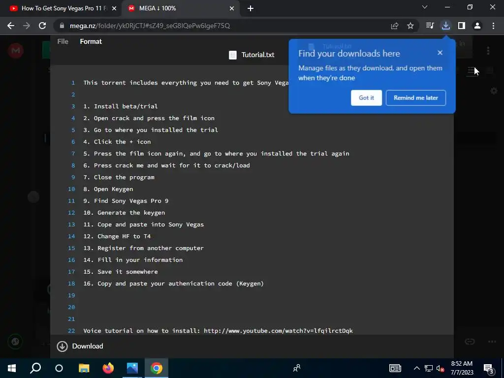Open MEGA three-dot menu at top right
504x378 pixels.
[488, 51]
